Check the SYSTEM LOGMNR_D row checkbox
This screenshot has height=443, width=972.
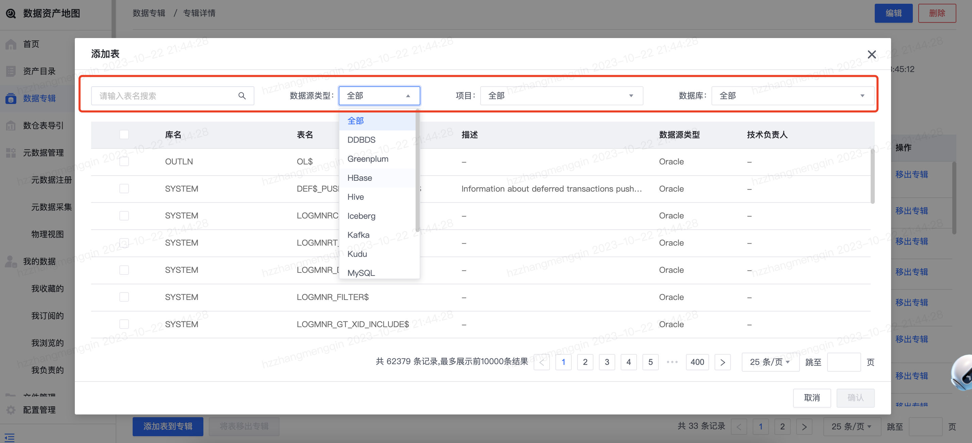(x=124, y=270)
